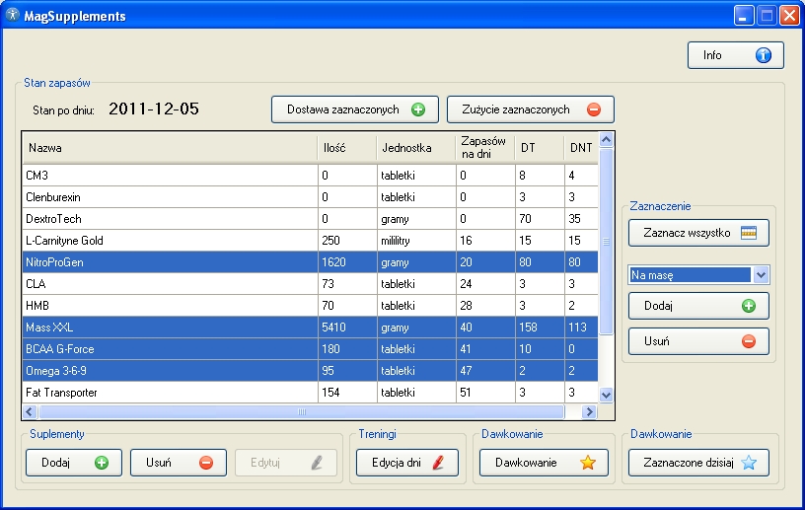Click the DT column header
This screenshot has height=510, width=805.
click(x=539, y=148)
